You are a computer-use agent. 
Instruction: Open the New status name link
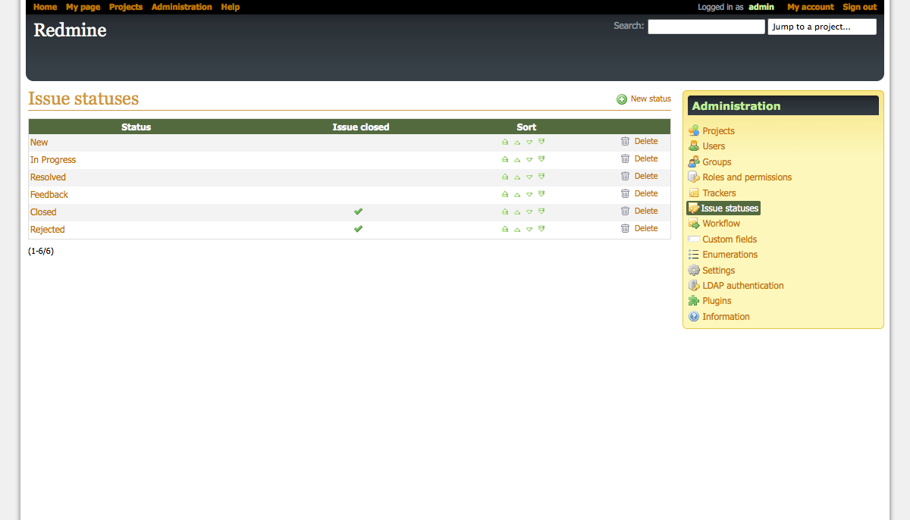pyautogui.click(x=39, y=143)
